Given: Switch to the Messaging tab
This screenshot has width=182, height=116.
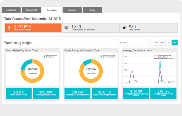Looking at the screenshot, I should 11,10.
